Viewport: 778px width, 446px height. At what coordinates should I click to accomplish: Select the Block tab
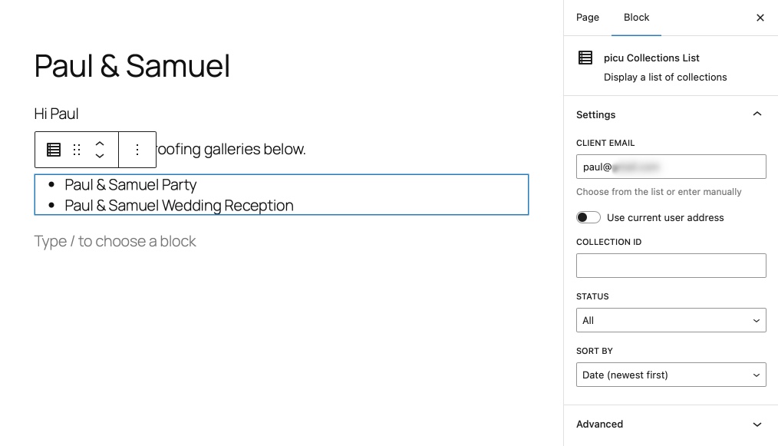pyautogui.click(x=636, y=18)
